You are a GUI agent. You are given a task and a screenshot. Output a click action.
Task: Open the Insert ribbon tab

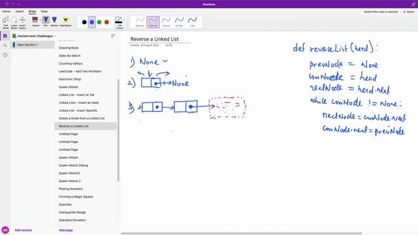click(20, 12)
